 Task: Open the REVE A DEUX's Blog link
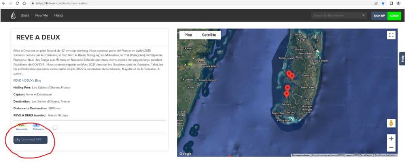coord(27,81)
